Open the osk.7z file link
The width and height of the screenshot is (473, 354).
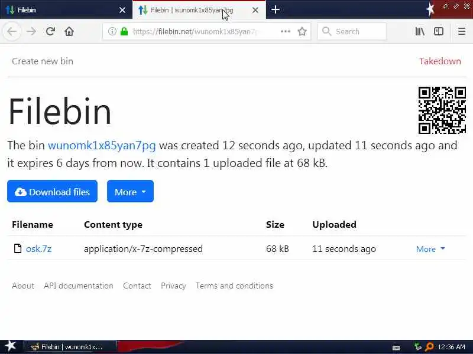(38, 248)
